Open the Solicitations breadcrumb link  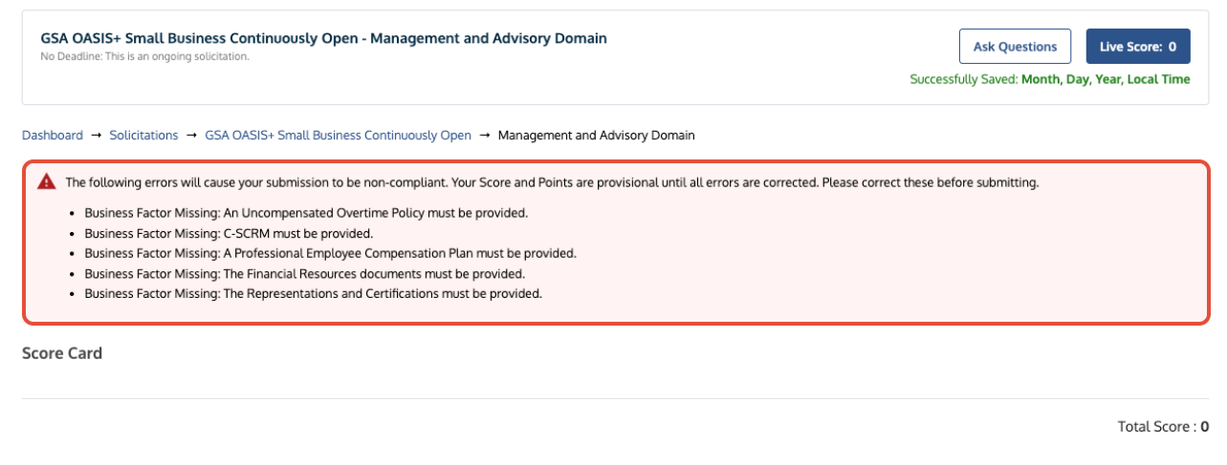click(143, 136)
